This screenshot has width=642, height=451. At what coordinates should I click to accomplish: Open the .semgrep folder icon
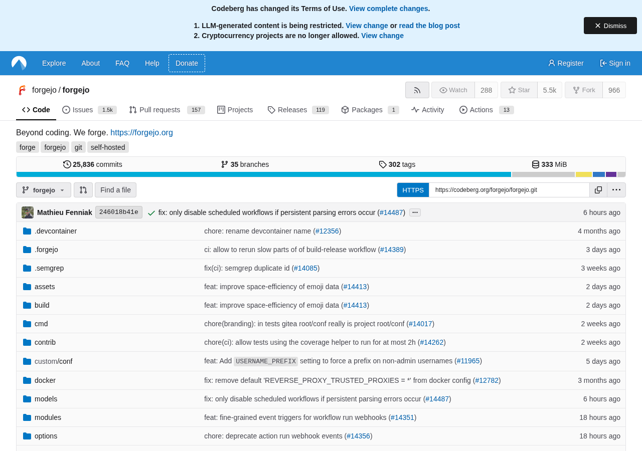click(x=27, y=268)
